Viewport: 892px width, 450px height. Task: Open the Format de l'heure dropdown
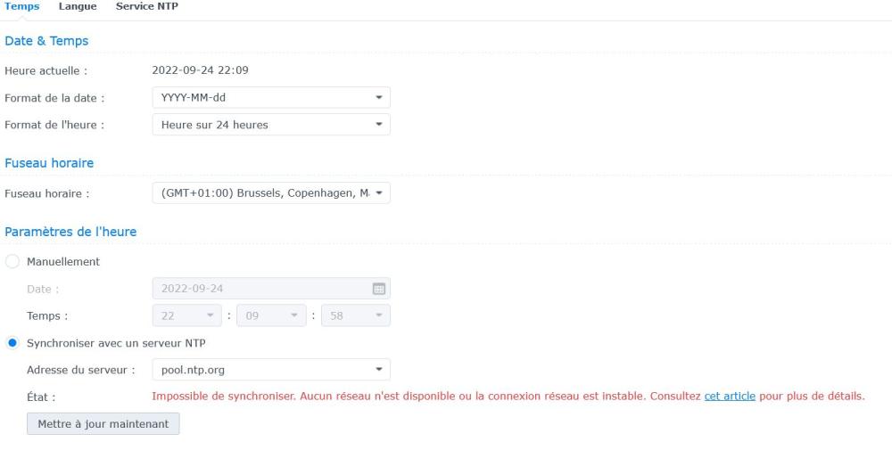[x=378, y=125]
